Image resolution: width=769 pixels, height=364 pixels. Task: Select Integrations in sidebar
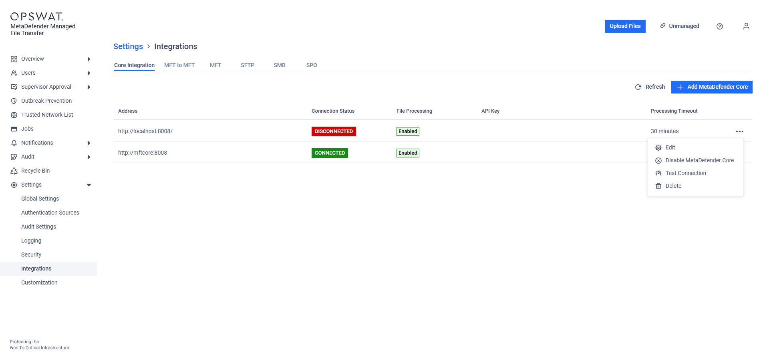point(48,269)
